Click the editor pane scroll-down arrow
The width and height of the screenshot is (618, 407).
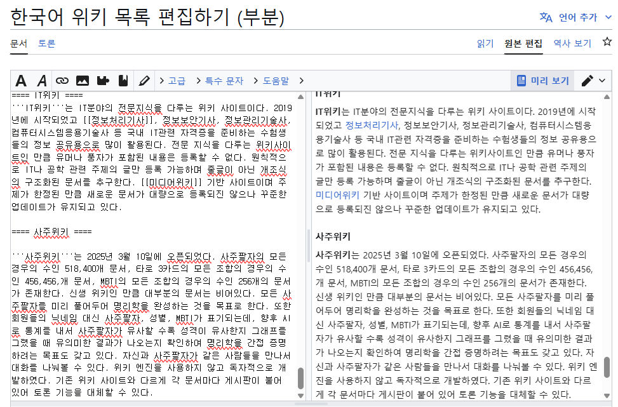click(x=300, y=396)
